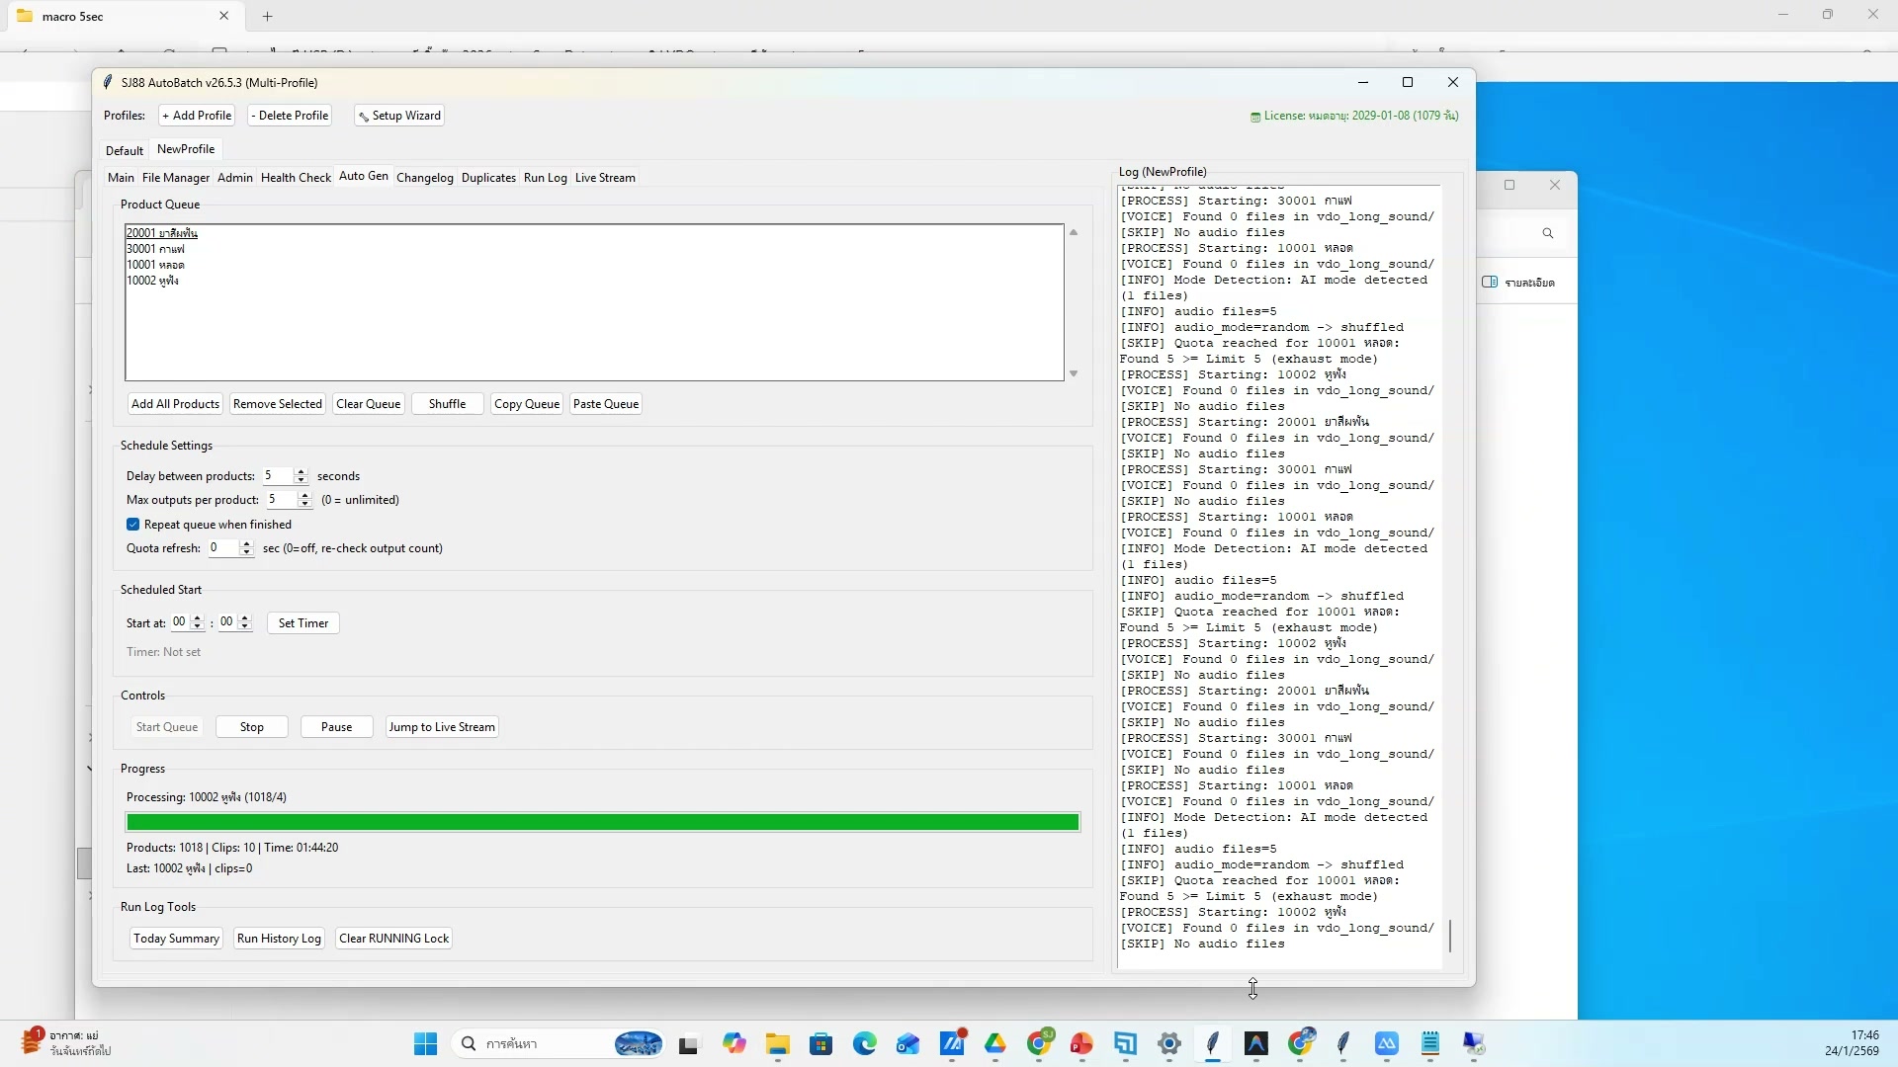Open Copilot from the taskbar

point(733,1044)
